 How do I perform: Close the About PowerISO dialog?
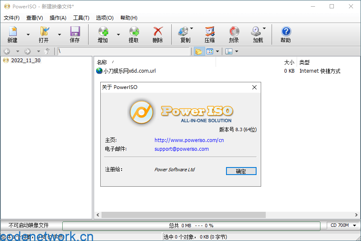click(254, 87)
